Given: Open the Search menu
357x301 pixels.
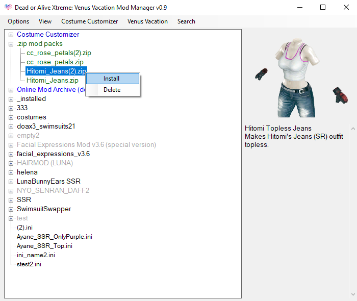Looking at the screenshot, I should point(186,21).
